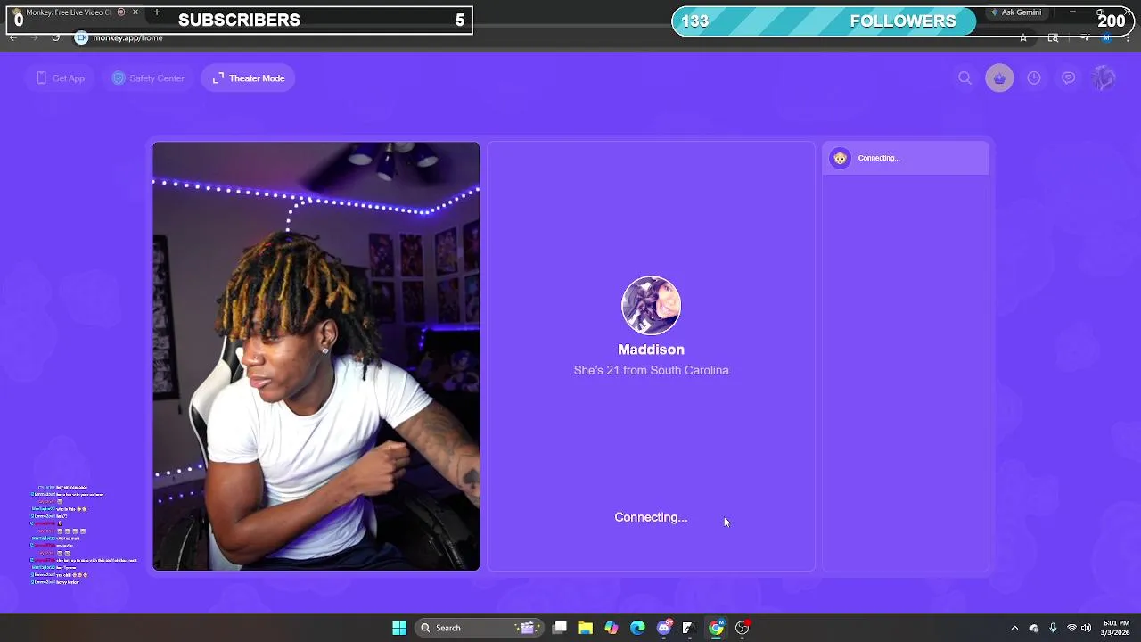Open the cloud icon in system tray
Screen dimensions: 1141x642
[x=1034, y=628]
